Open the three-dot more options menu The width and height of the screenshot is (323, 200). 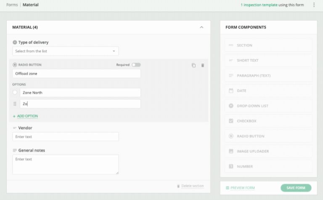click(314, 5)
